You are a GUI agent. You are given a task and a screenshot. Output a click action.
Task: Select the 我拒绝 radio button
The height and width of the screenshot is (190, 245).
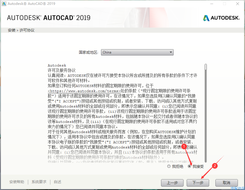169,166
